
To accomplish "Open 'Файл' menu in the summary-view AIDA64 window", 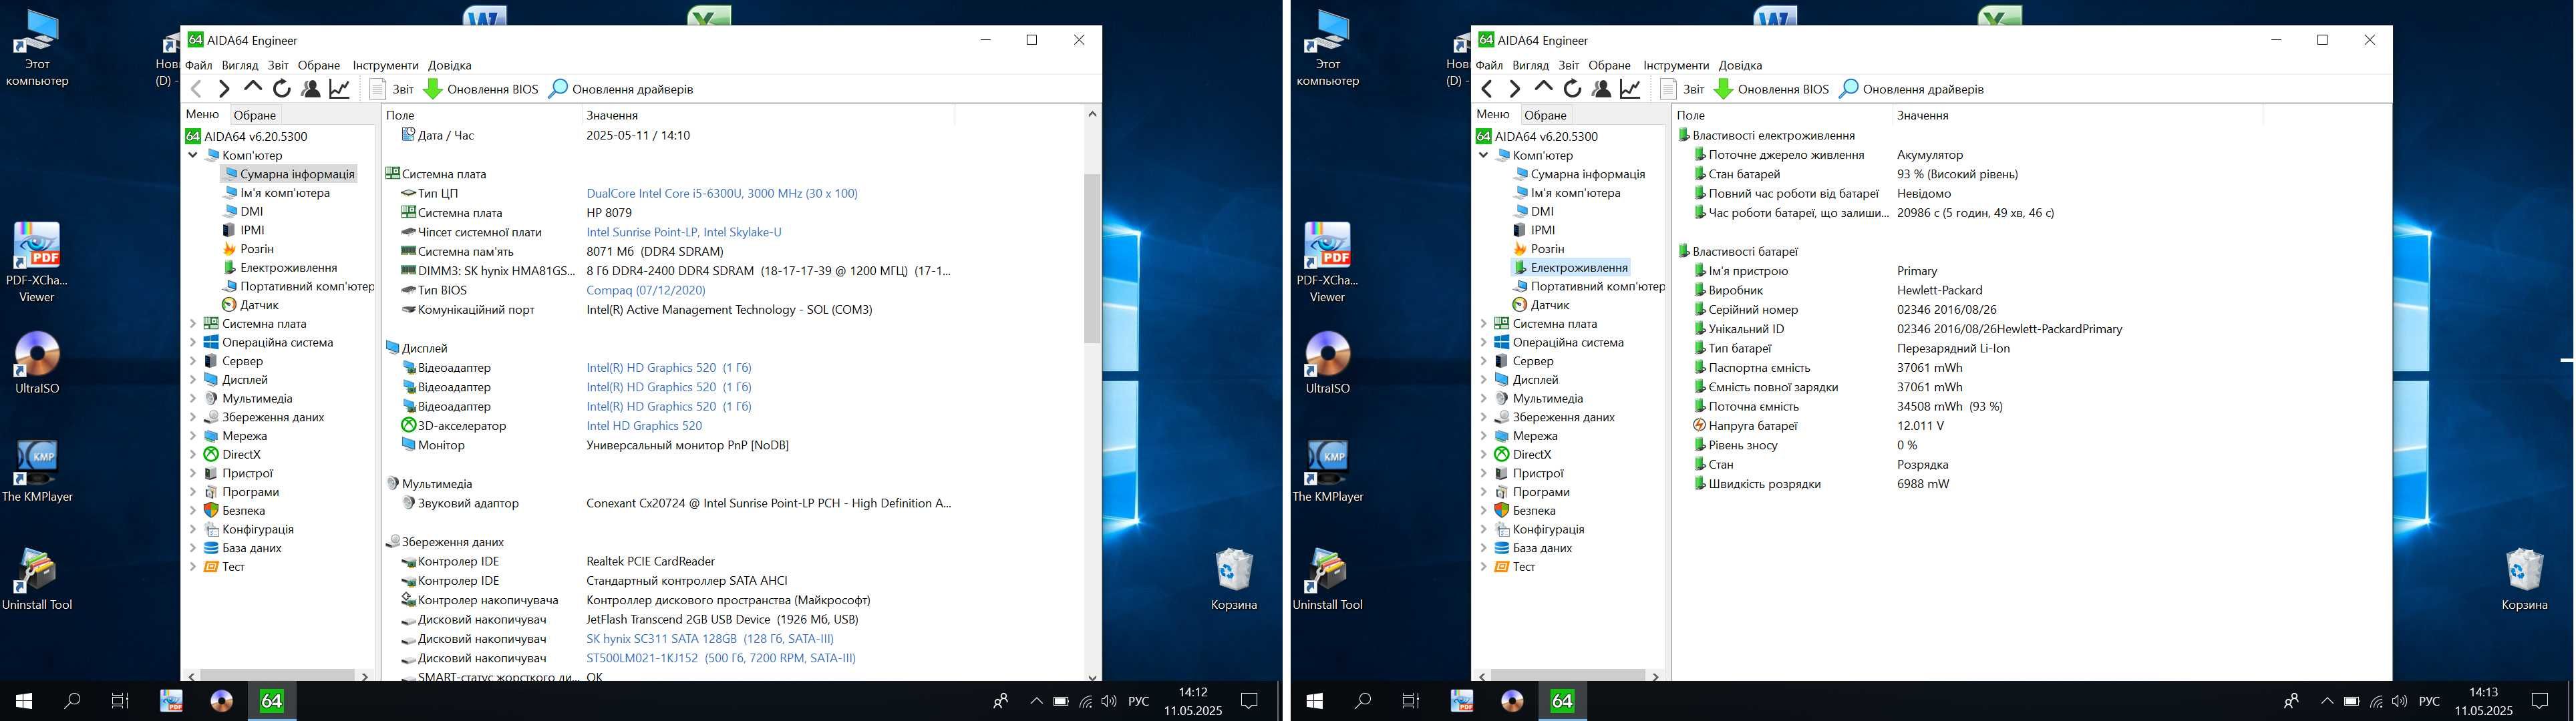I will (198, 65).
